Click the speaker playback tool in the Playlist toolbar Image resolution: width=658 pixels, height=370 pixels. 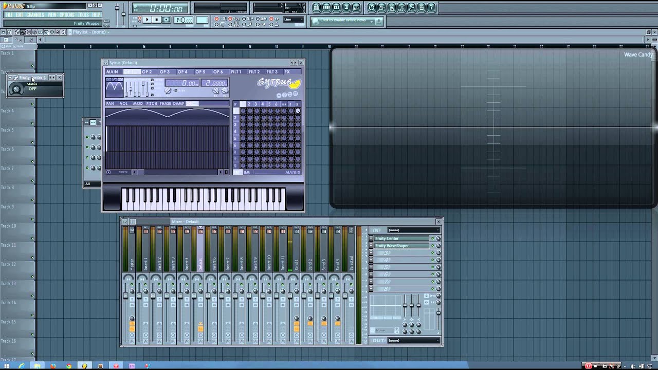pos(64,32)
